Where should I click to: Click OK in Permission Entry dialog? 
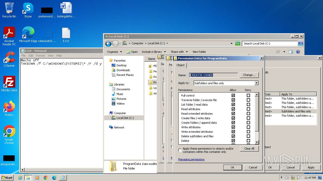click(232, 167)
